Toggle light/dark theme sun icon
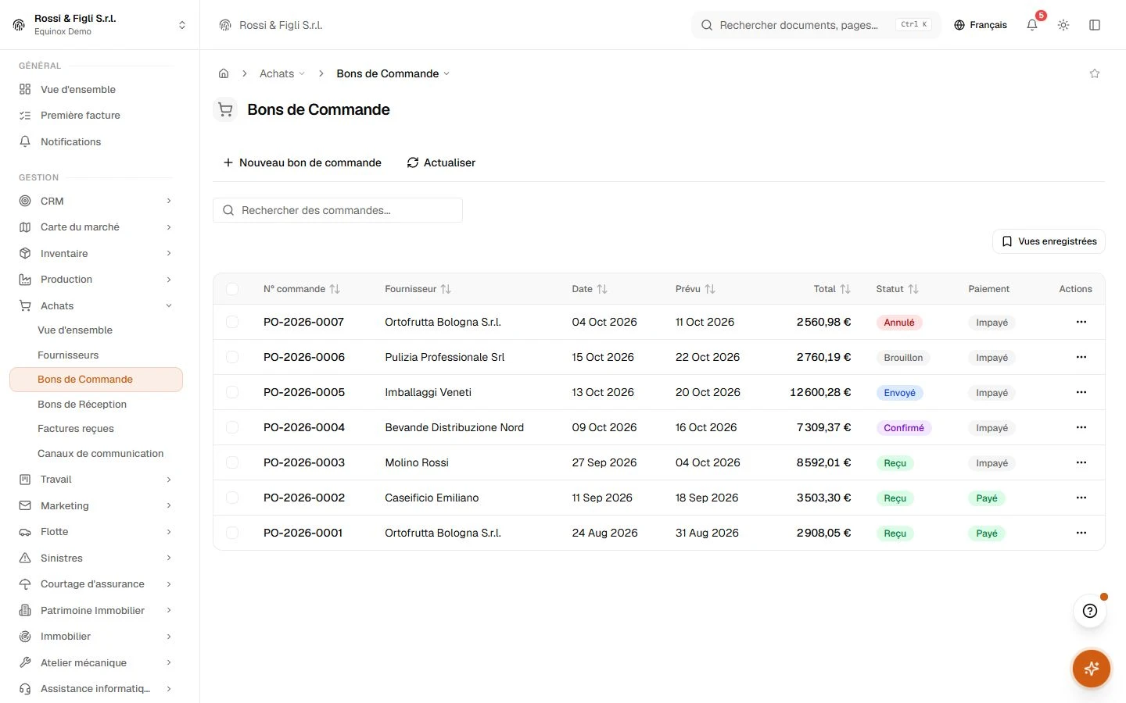Image resolution: width=1126 pixels, height=703 pixels. (1063, 25)
